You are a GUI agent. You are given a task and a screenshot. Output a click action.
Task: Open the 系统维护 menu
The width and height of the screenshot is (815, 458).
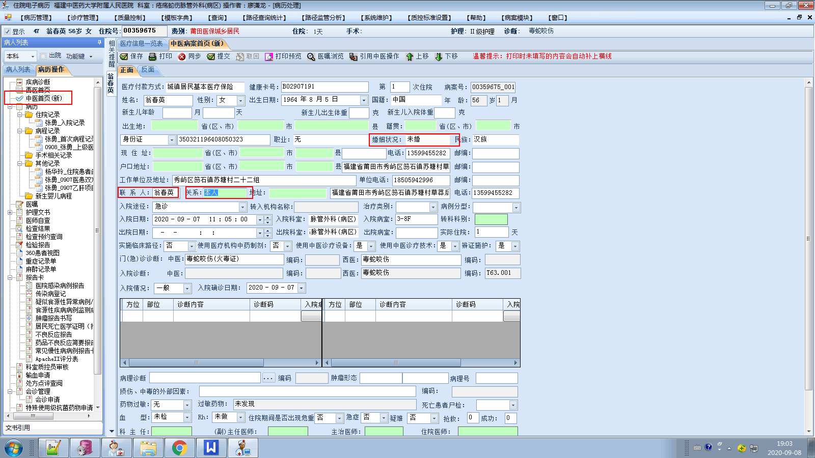point(376,18)
